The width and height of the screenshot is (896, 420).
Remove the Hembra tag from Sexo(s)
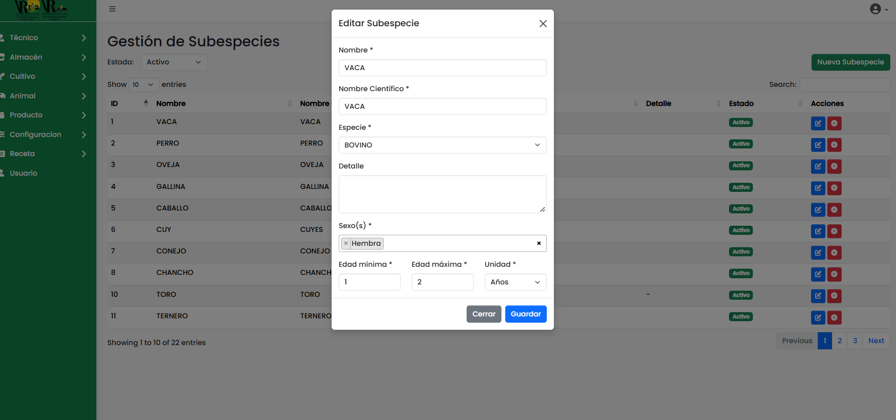[346, 243]
